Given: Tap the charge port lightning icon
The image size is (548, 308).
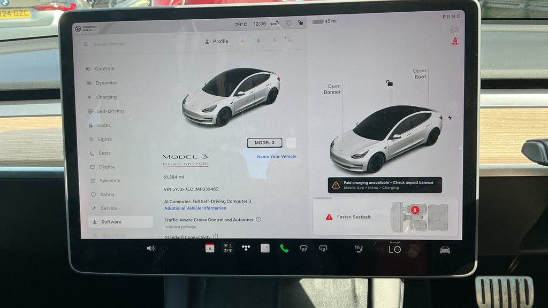Looking at the screenshot, I should pyautogui.click(x=450, y=118).
